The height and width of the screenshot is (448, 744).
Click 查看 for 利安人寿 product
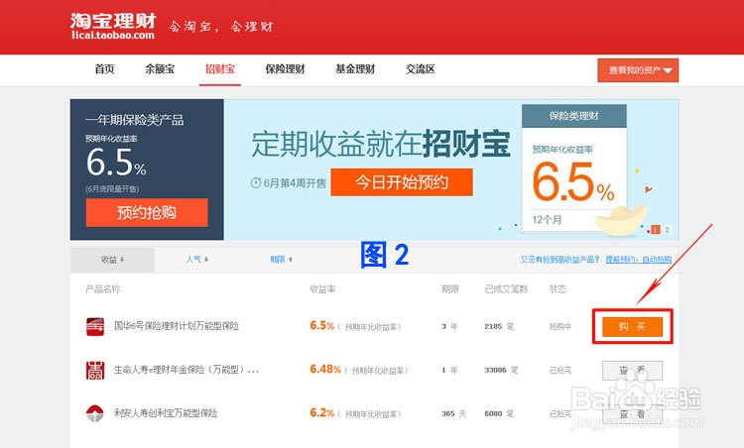[x=632, y=414]
